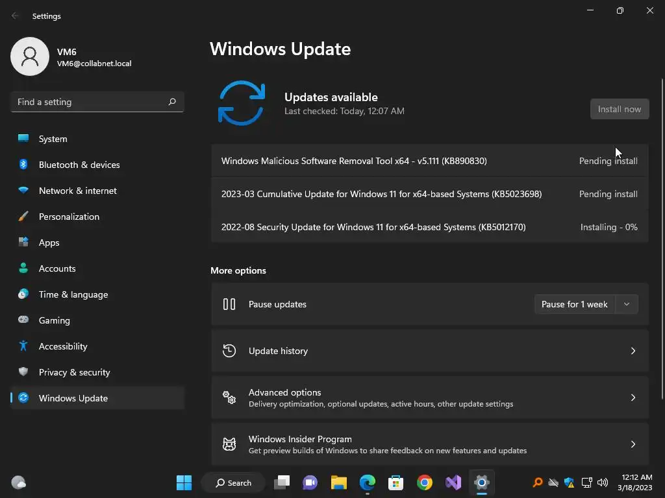This screenshot has height=498, width=665.
Task: Click the network display tray icon
Action: click(x=586, y=482)
